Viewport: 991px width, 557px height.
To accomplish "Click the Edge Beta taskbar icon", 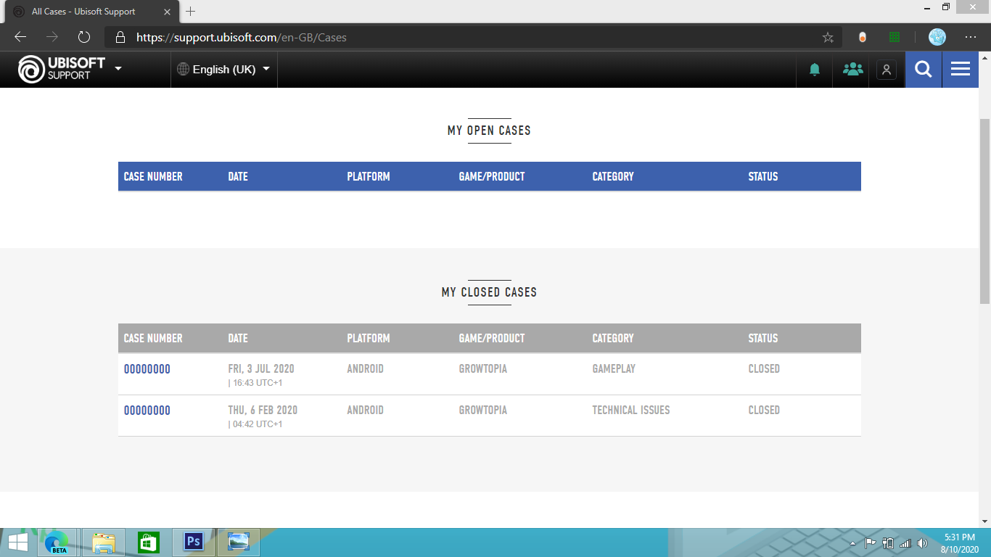I will click(x=57, y=542).
